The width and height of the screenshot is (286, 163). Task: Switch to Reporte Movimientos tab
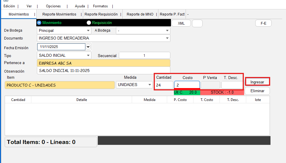click(x=59, y=14)
